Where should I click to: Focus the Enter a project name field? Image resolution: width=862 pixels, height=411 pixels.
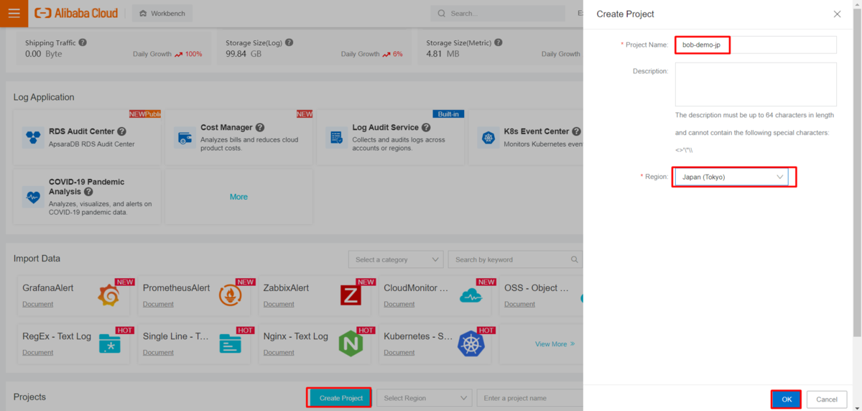pos(529,397)
